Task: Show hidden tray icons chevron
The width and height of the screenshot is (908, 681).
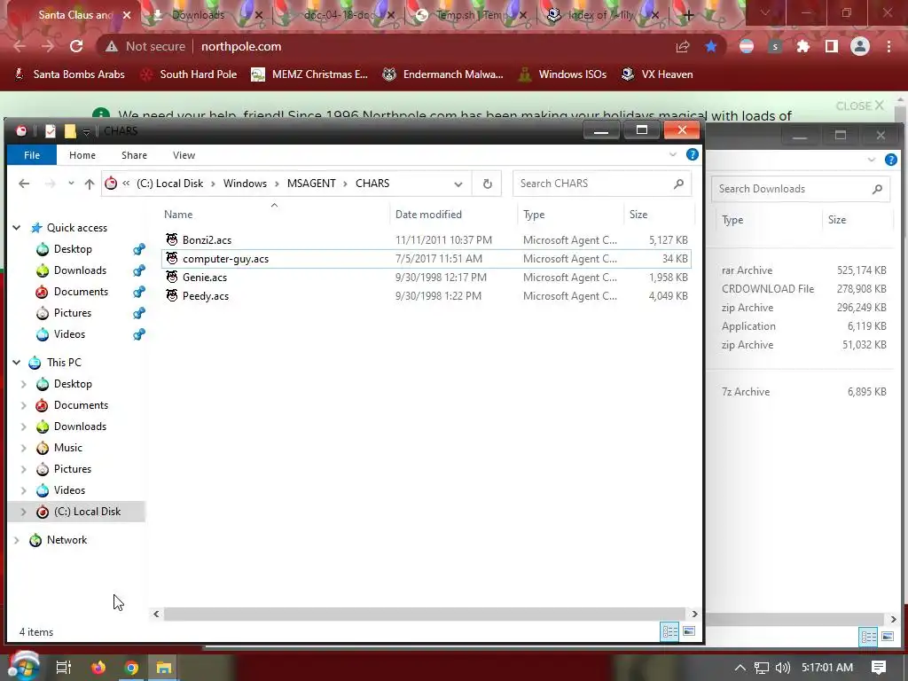Action: [x=740, y=668]
